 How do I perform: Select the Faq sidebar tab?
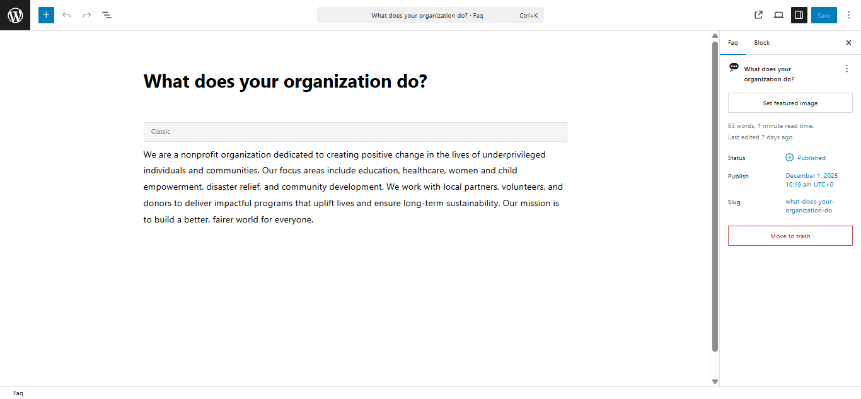coord(732,43)
